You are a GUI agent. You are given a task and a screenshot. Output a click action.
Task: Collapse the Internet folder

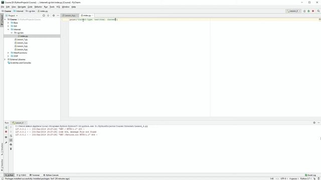click(x=8, y=29)
